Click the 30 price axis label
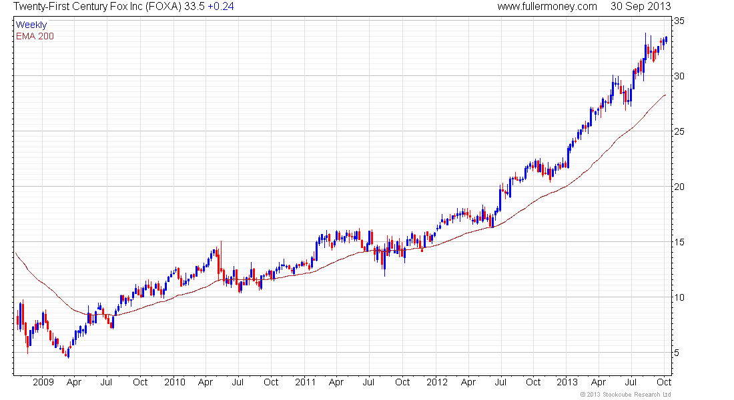Screen dimensions: 734x400 [679, 76]
